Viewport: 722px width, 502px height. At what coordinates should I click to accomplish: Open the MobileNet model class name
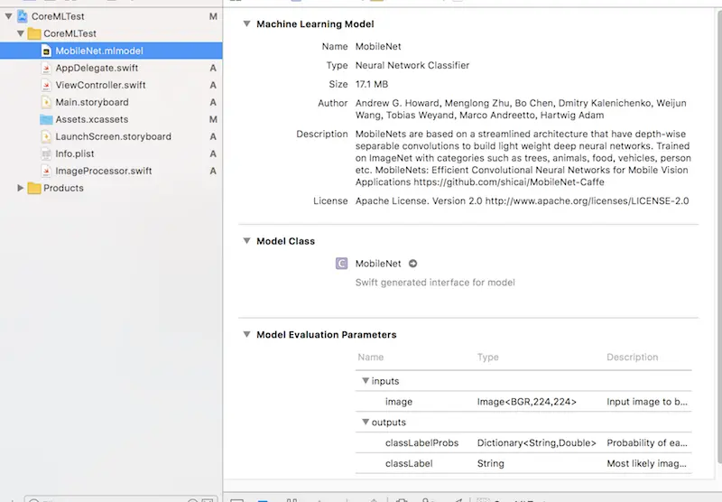click(378, 264)
